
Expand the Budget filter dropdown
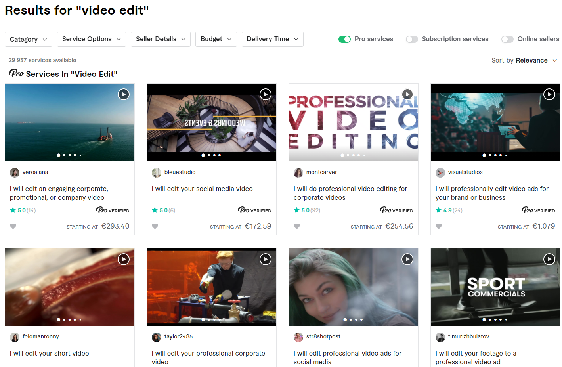pyautogui.click(x=216, y=39)
